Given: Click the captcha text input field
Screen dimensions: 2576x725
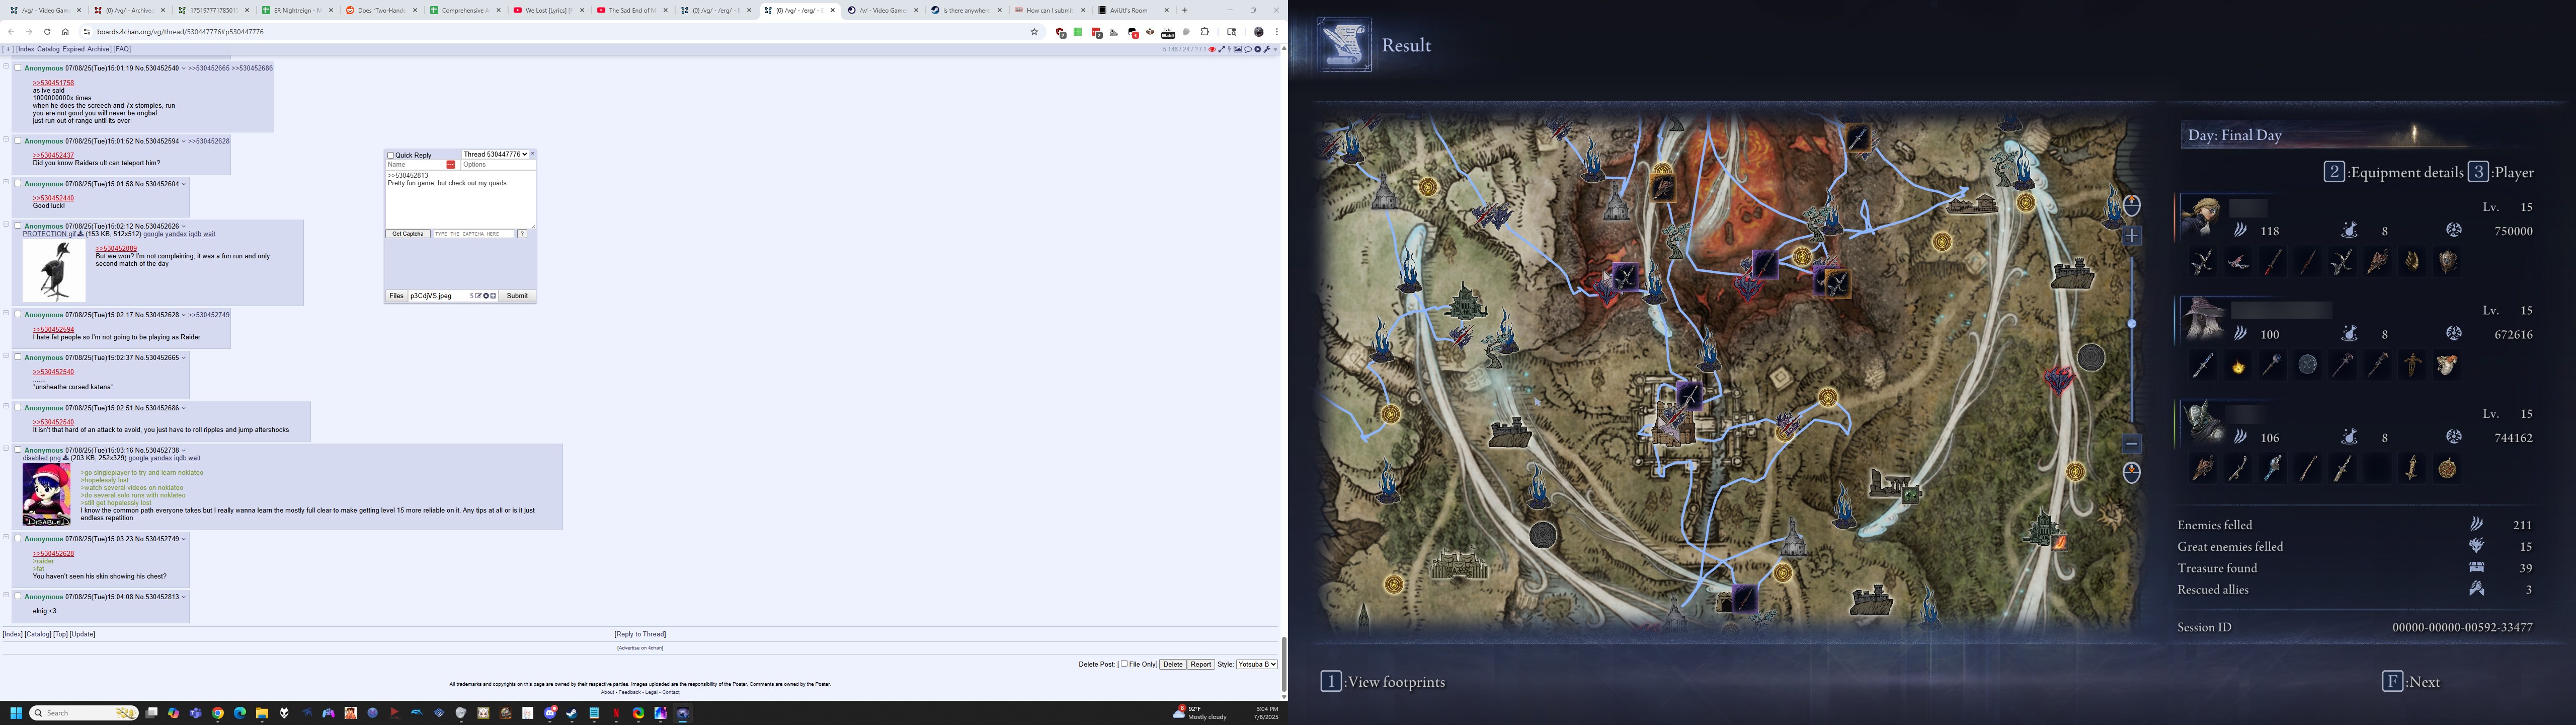Looking at the screenshot, I should (474, 233).
